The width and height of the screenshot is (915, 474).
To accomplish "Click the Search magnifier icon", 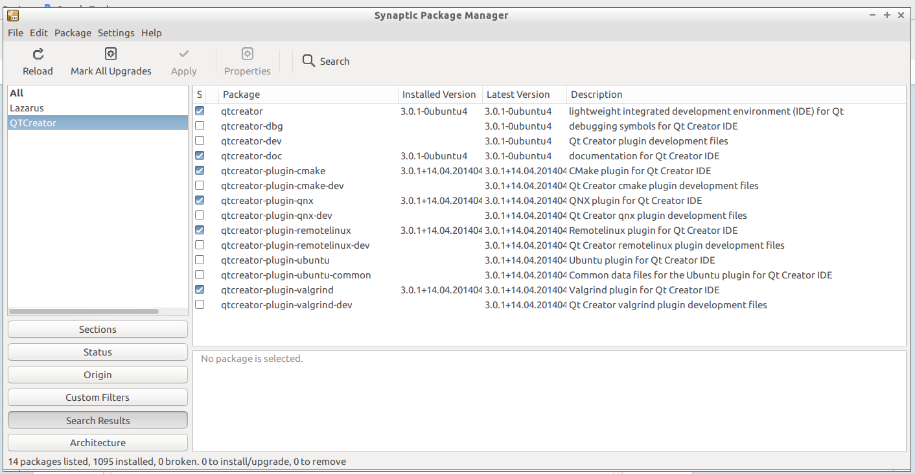I will click(x=309, y=61).
